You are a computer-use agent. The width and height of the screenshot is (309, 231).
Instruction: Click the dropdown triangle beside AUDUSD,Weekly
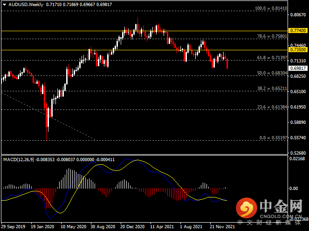tap(4, 5)
